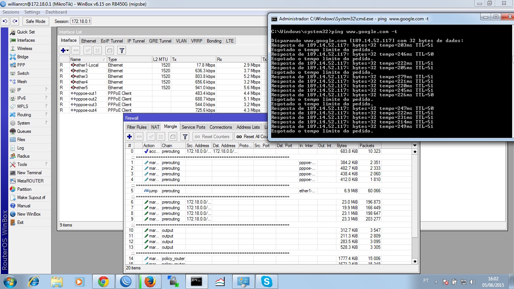Toggle the Safe Mode button
514x289 pixels.
(35, 21)
